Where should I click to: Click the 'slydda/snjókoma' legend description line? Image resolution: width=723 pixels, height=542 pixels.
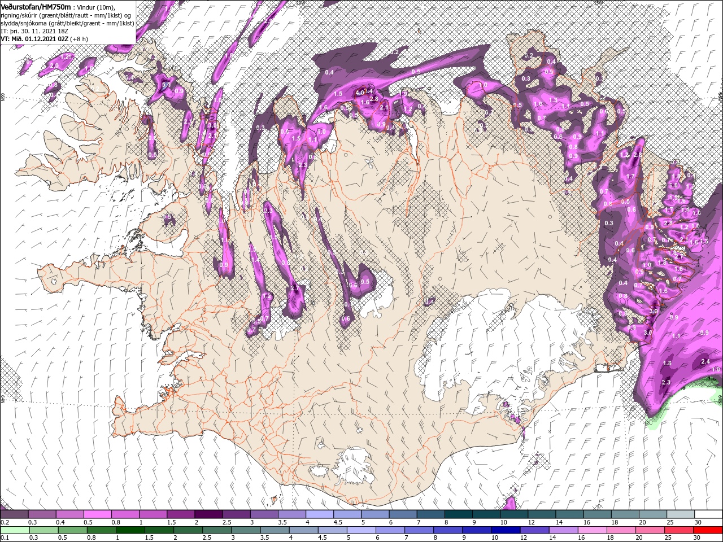point(67,23)
